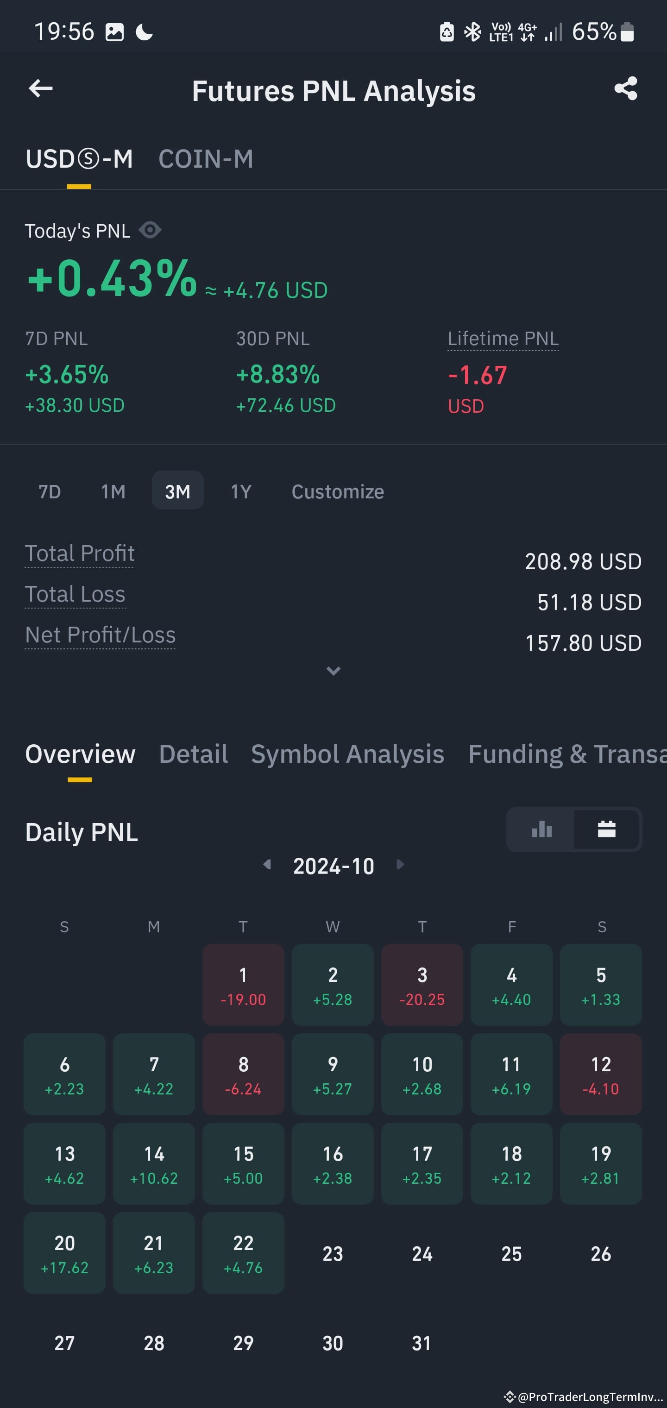Switch to the COIN-M tab
This screenshot has height=1408, width=667.
[206, 159]
